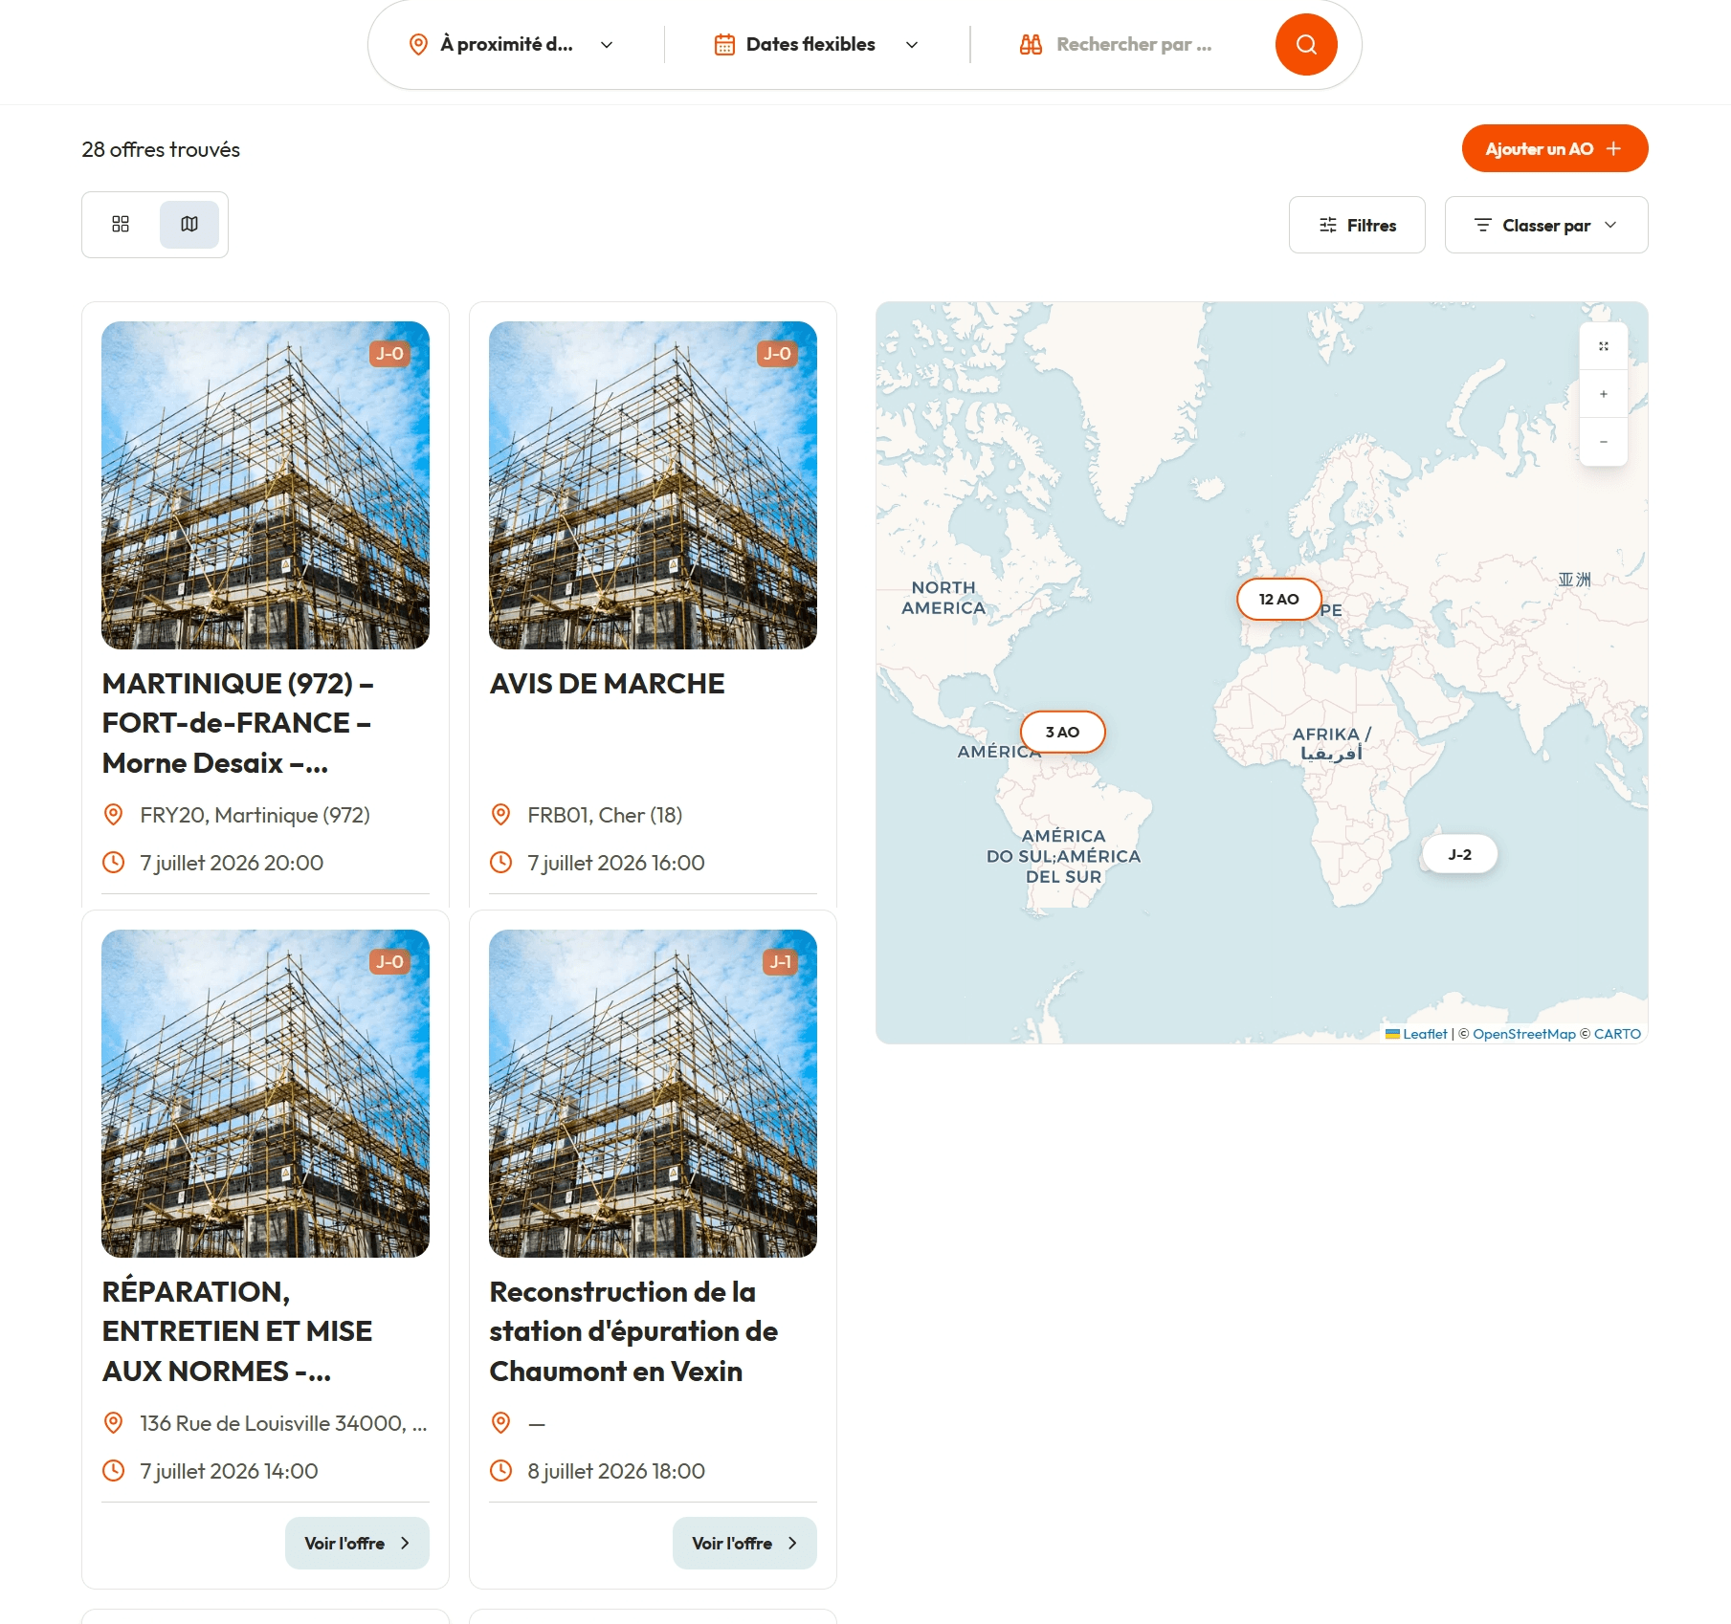This screenshot has width=1731, height=1624.
Task: Click the pin icon on the Chaumont card
Action: (x=500, y=1423)
